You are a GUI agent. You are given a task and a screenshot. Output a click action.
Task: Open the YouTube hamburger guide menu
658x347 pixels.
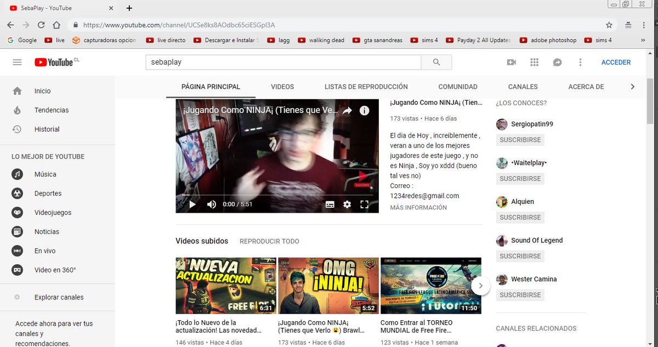(17, 62)
